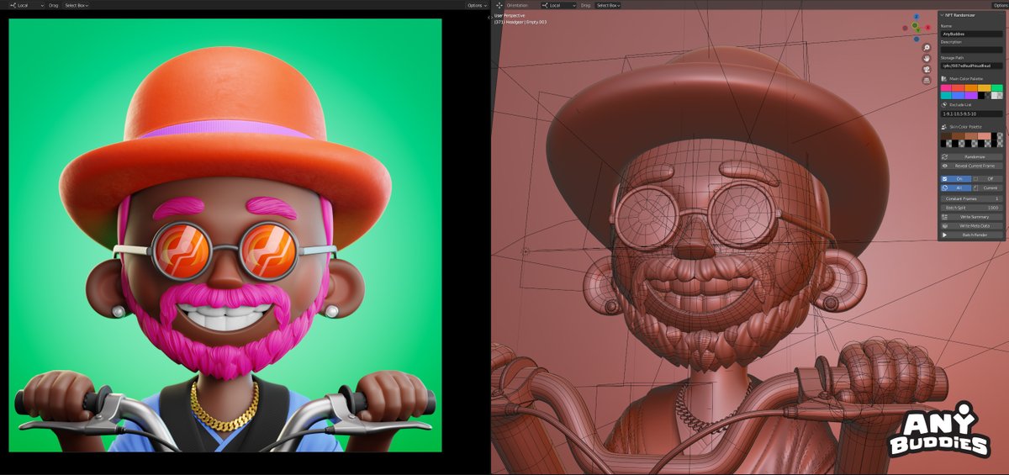
Task: Collapse the NFT Randomizer panel
Action: (942, 15)
